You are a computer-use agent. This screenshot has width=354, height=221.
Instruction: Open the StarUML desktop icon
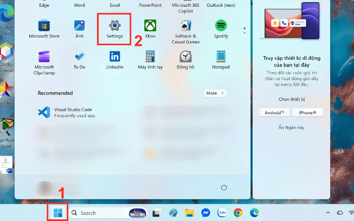coord(6,92)
